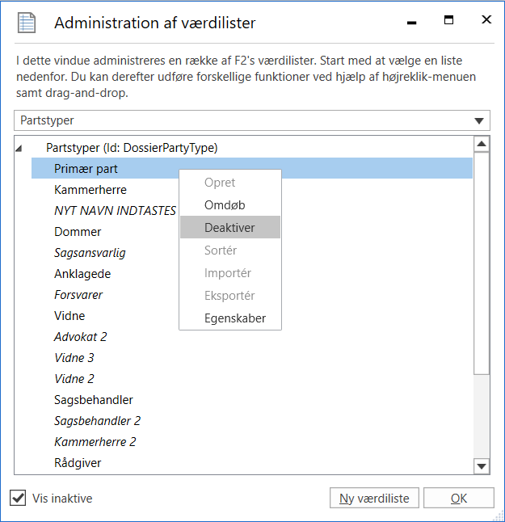Click the Sagsansvarlig inactive item
Viewport: 505px width, 522px height.
point(90,253)
